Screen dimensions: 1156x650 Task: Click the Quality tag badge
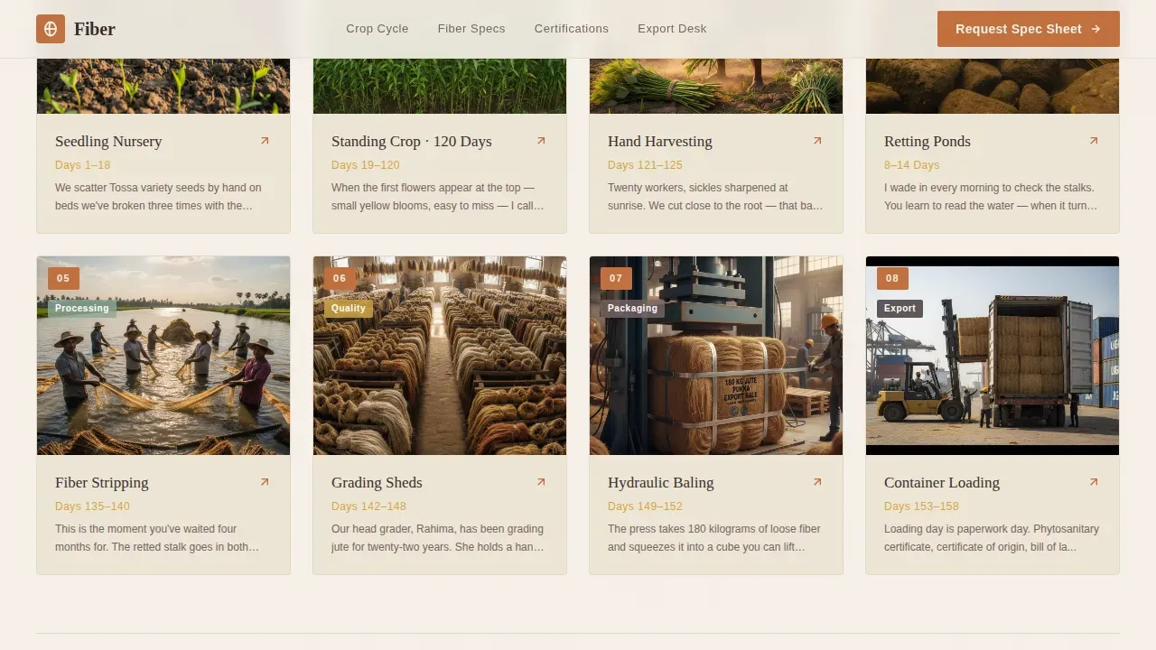[x=349, y=308]
